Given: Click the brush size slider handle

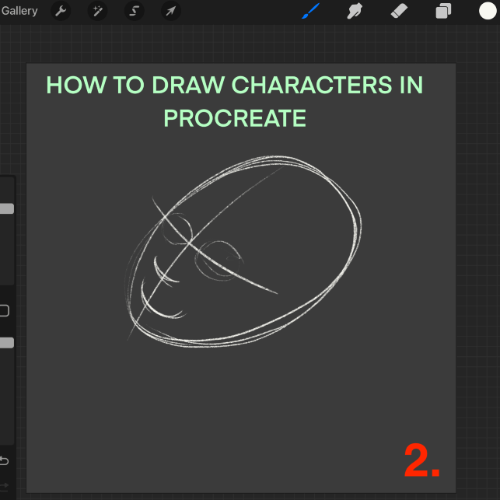Looking at the screenshot, I should tap(6, 208).
